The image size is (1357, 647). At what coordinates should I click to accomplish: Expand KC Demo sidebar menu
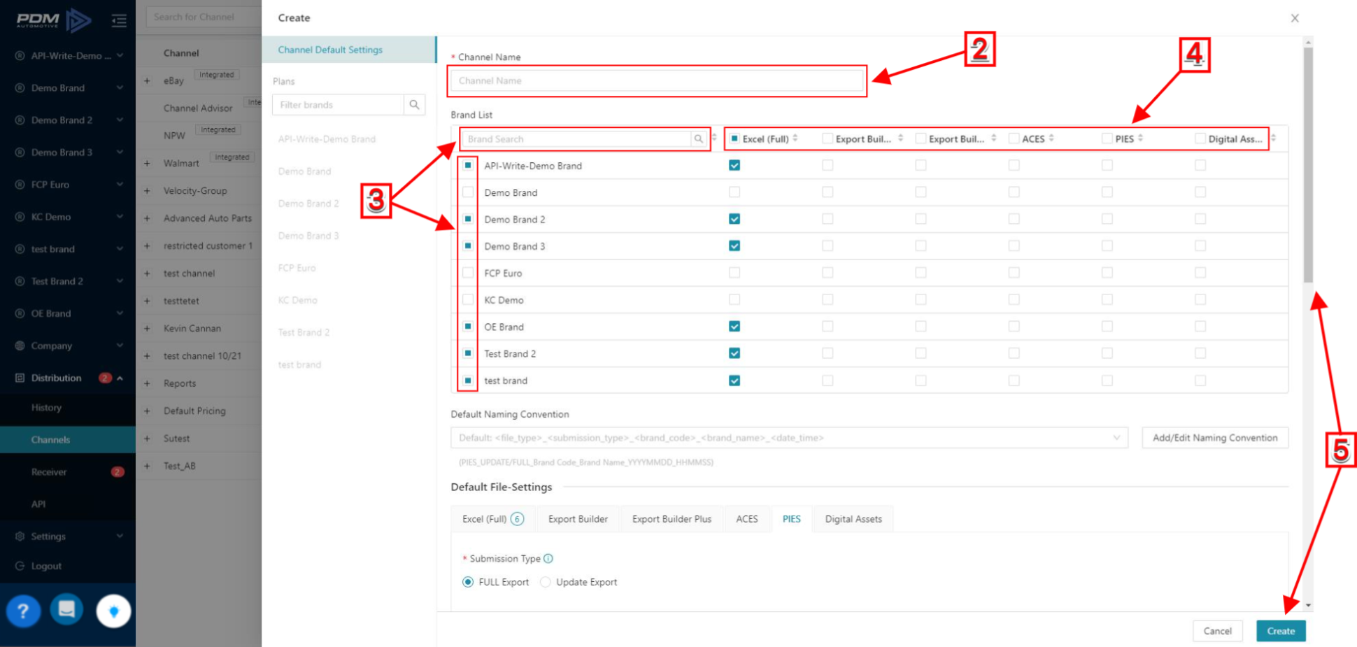[120, 217]
